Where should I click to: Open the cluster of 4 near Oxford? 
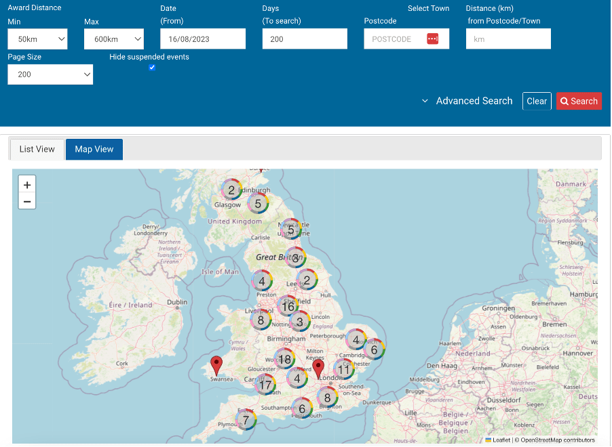click(x=297, y=378)
